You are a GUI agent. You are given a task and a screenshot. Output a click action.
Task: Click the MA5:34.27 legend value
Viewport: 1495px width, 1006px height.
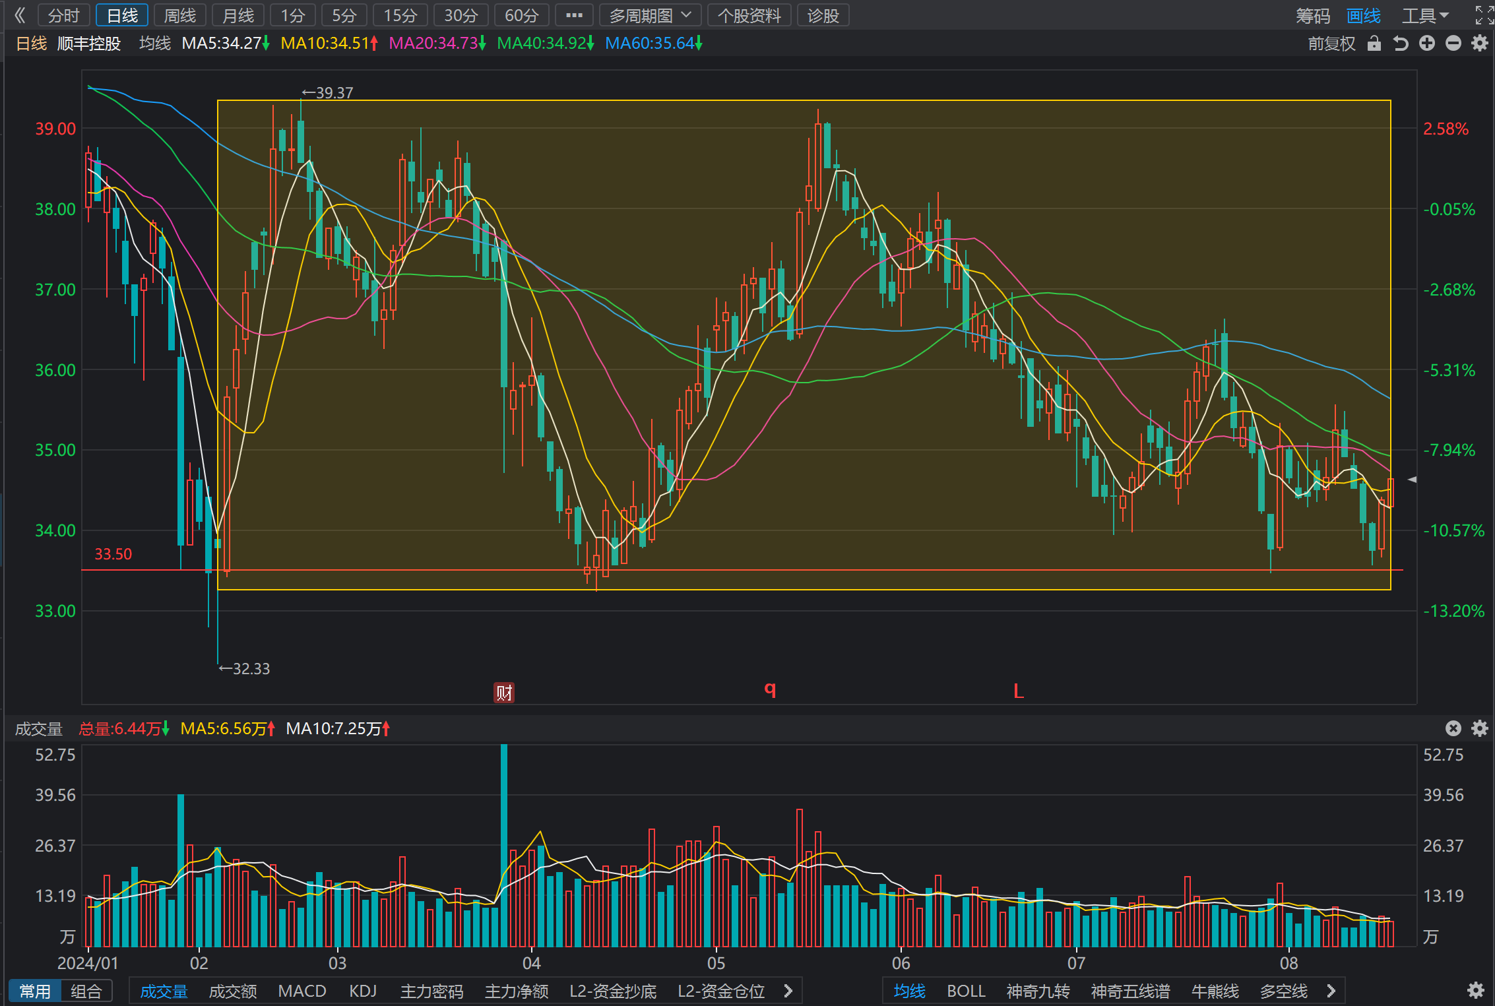(x=225, y=44)
